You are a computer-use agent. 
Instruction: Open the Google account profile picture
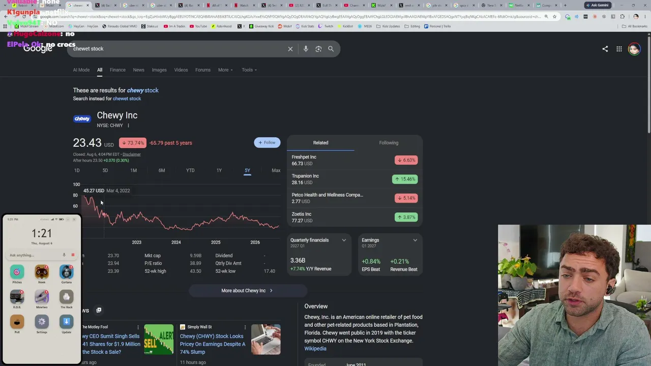click(634, 49)
